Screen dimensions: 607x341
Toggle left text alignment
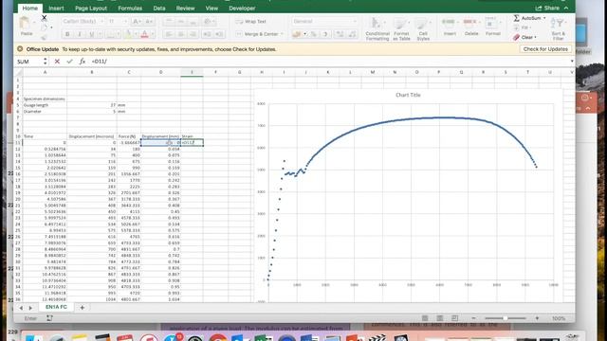tap(169, 34)
